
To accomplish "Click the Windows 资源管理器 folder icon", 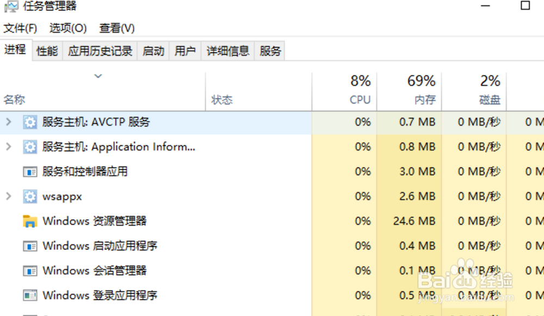I will (x=29, y=221).
